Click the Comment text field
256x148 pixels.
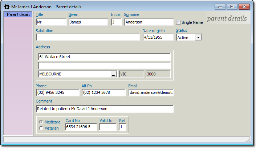coord(105,109)
